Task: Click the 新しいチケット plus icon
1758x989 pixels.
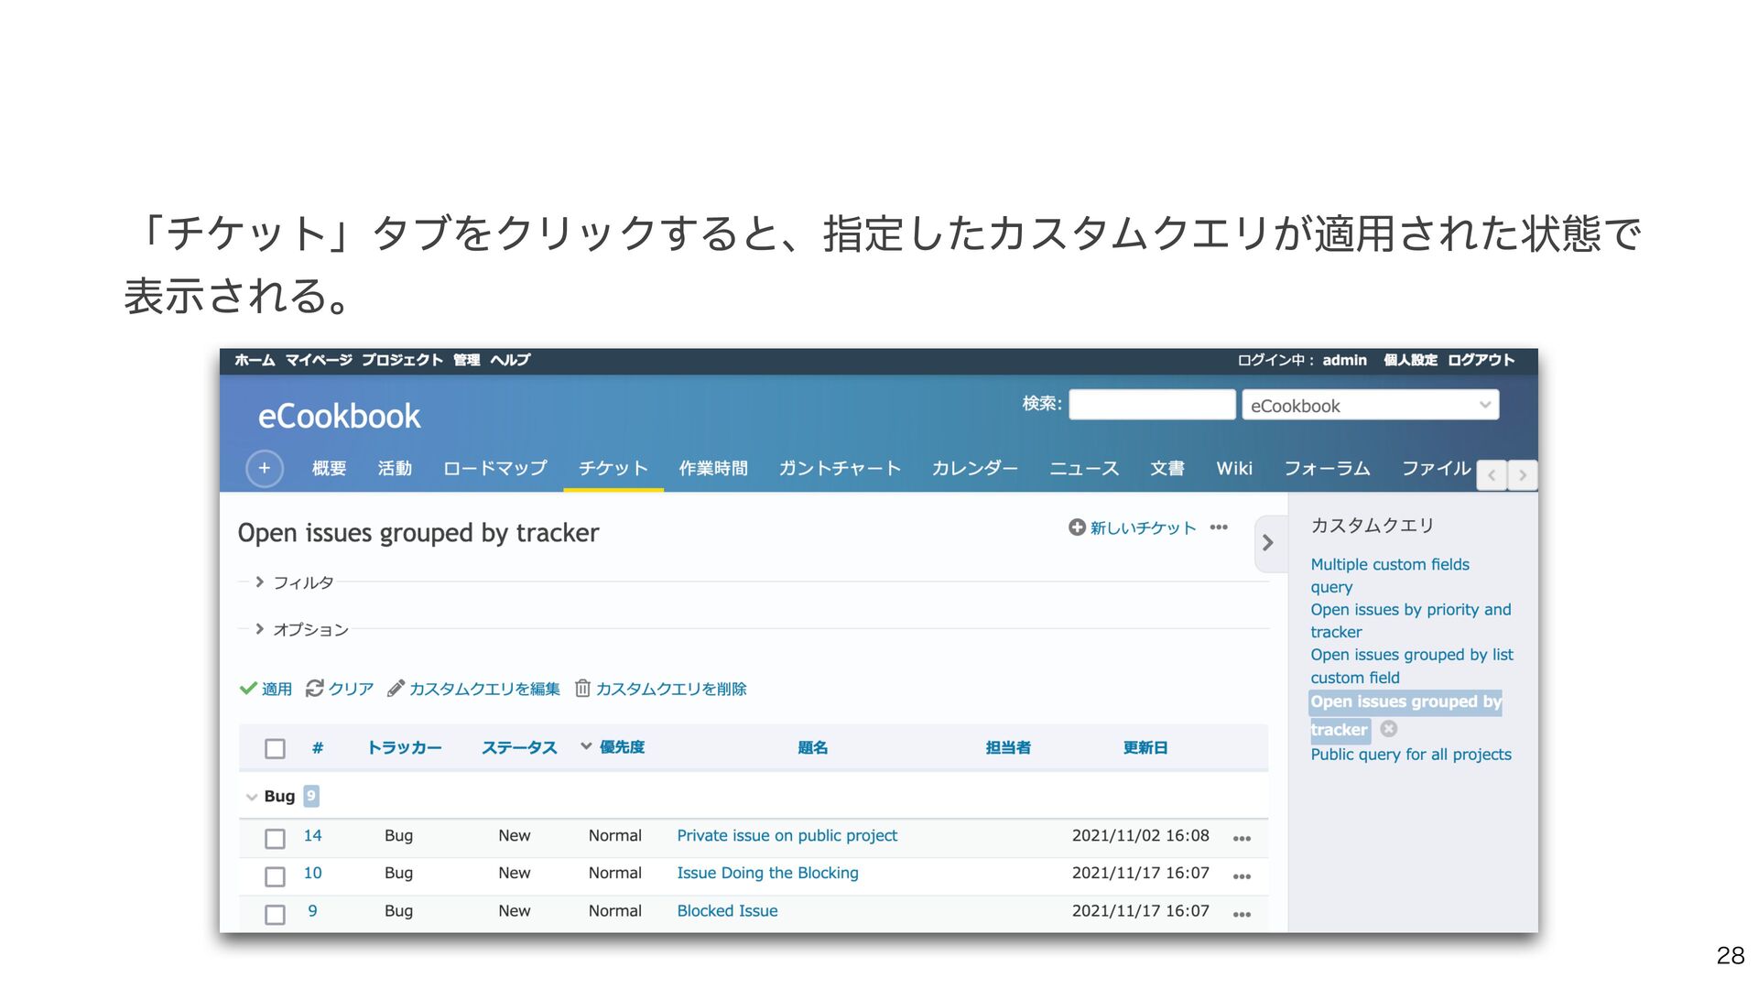Action: click(x=1077, y=527)
